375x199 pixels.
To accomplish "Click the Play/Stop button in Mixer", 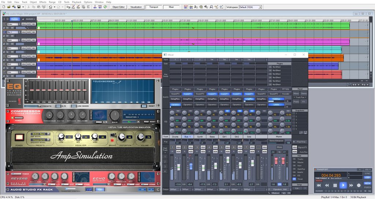I will click(x=300, y=141).
